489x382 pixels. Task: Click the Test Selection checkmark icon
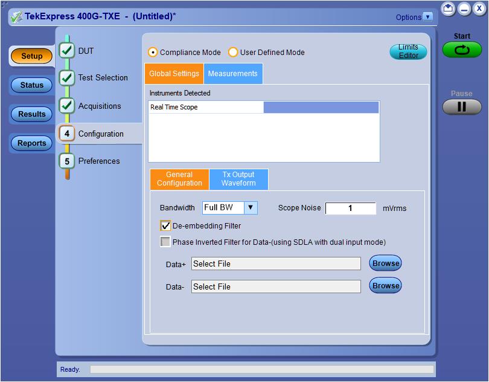pos(67,77)
